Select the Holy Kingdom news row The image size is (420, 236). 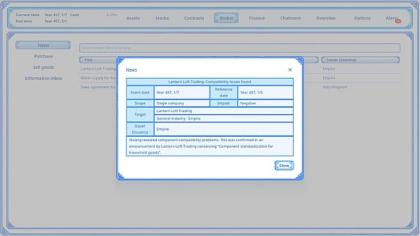pos(240,87)
